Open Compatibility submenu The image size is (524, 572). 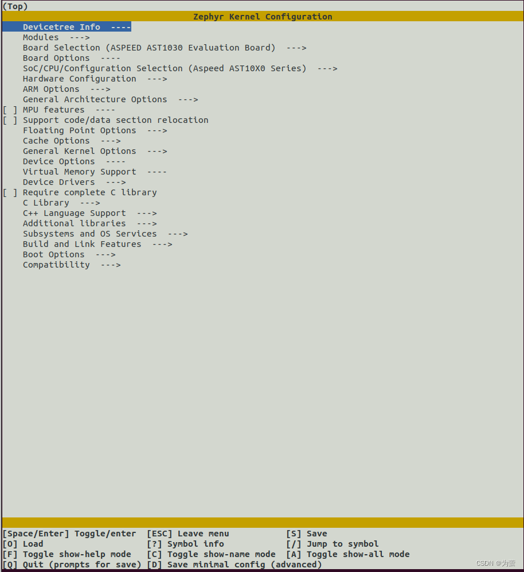[x=71, y=265]
